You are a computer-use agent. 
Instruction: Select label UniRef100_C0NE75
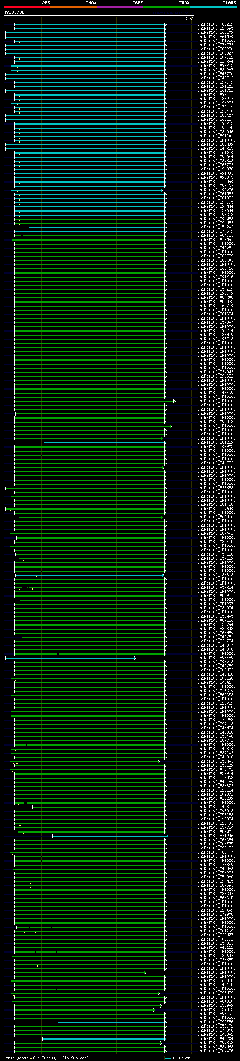point(215,844)
